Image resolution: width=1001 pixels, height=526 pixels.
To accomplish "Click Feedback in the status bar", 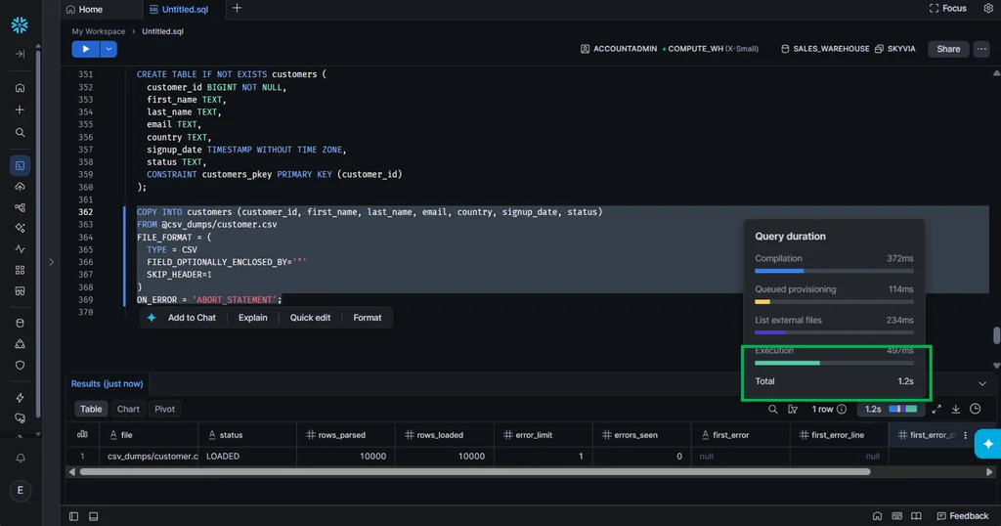I will pos(963,516).
